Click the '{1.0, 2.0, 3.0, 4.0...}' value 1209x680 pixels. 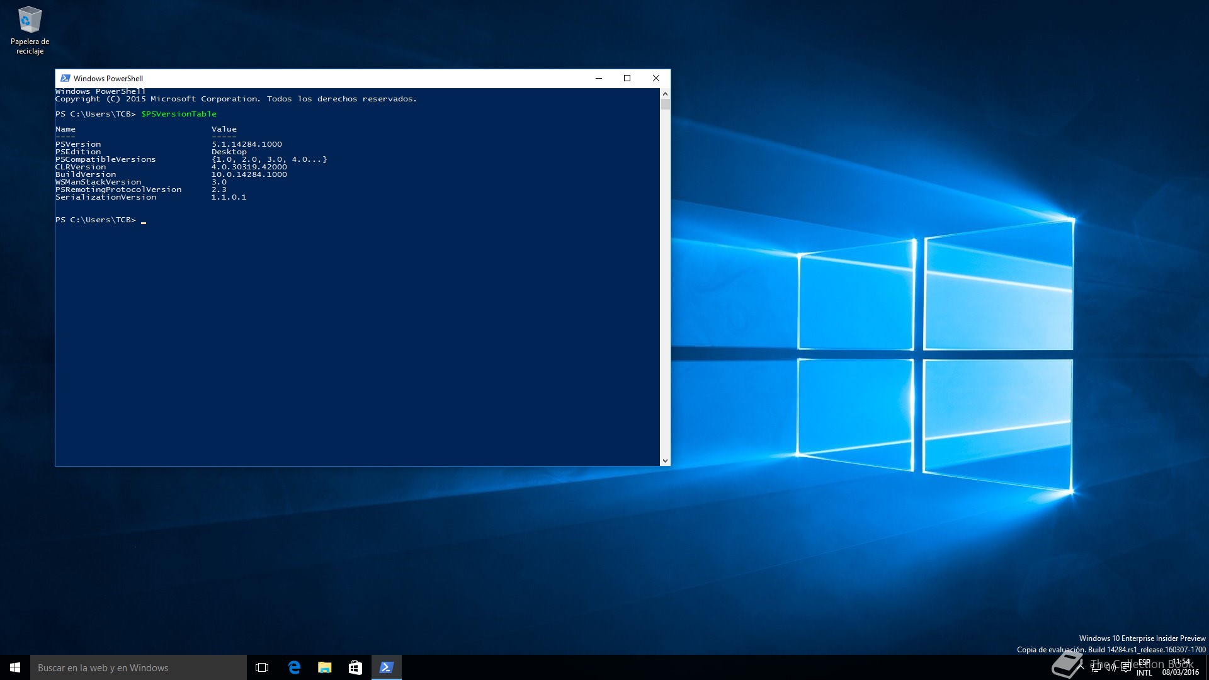(270, 159)
